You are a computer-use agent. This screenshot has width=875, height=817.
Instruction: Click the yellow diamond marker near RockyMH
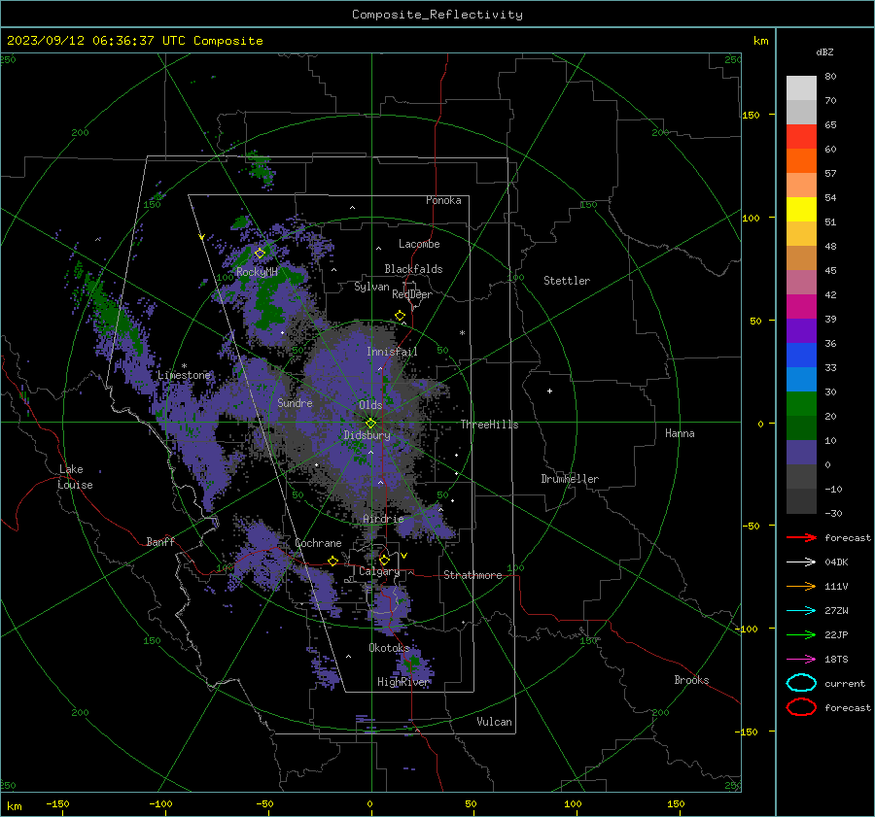(260, 254)
